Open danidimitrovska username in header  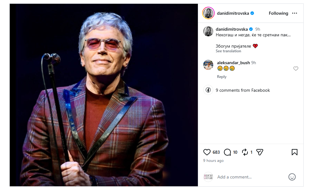coord(233,13)
